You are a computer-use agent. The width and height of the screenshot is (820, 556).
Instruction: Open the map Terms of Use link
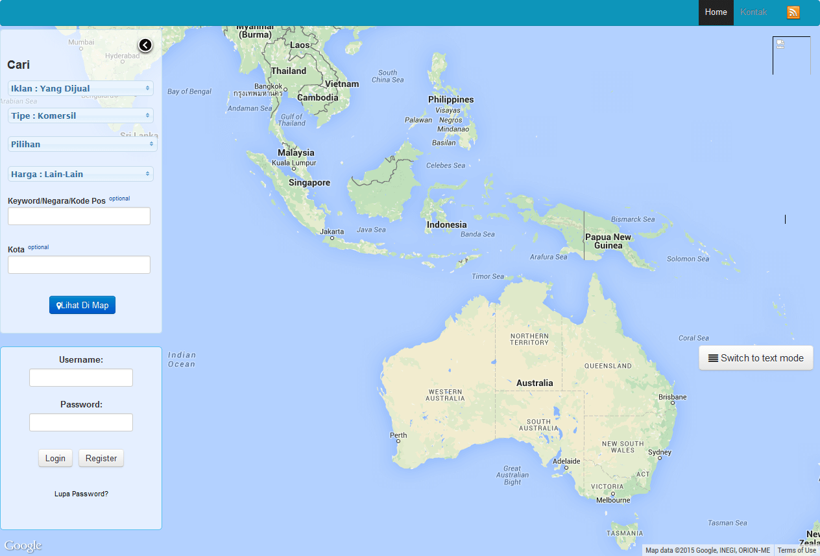pyautogui.click(x=797, y=550)
